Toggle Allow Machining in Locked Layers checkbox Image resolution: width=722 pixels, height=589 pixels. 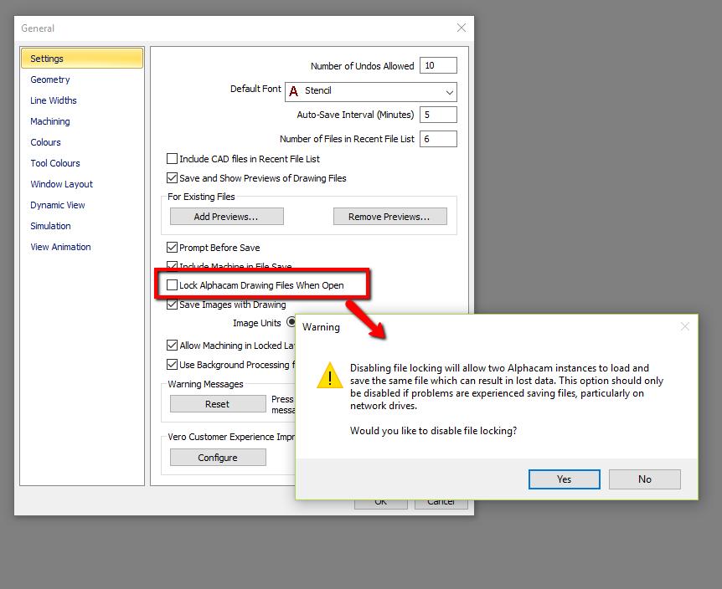(x=172, y=345)
